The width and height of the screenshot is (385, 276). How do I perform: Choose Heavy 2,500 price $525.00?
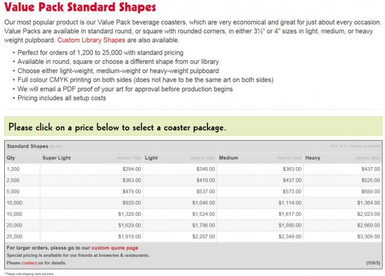368,180
